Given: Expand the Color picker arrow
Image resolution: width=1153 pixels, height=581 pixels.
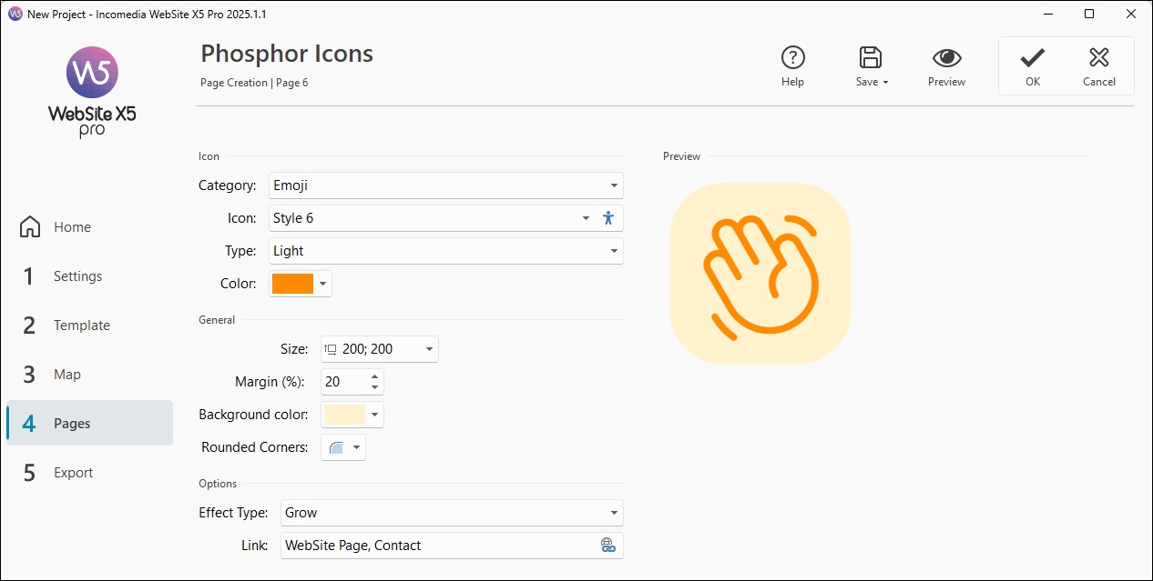Looking at the screenshot, I should pyautogui.click(x=322, y=284).
